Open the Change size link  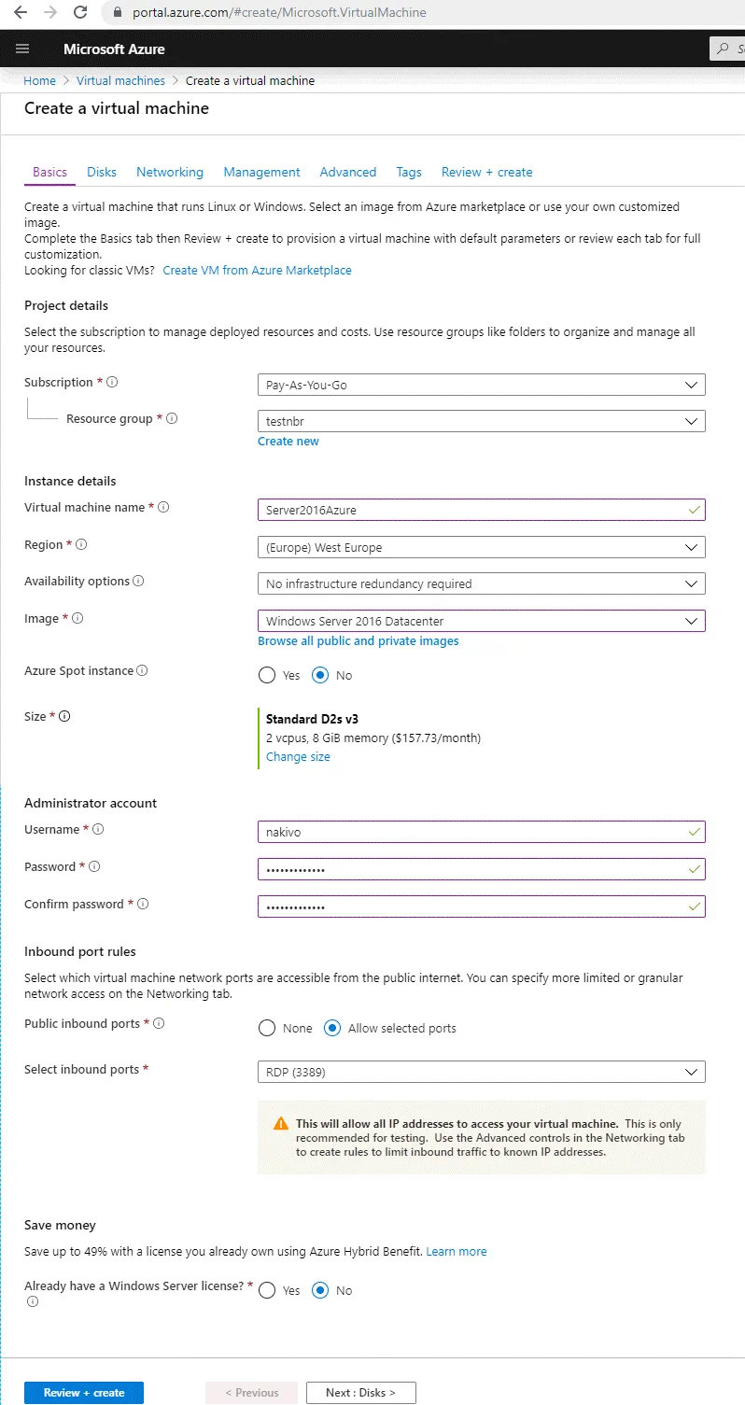click(x=298, y=756)
